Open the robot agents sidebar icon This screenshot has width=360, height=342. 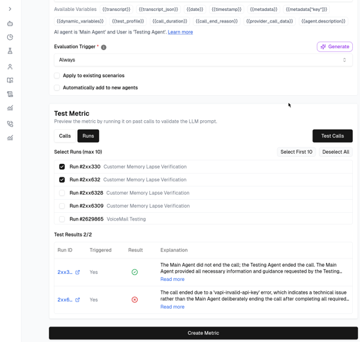(x=10, y=23)
